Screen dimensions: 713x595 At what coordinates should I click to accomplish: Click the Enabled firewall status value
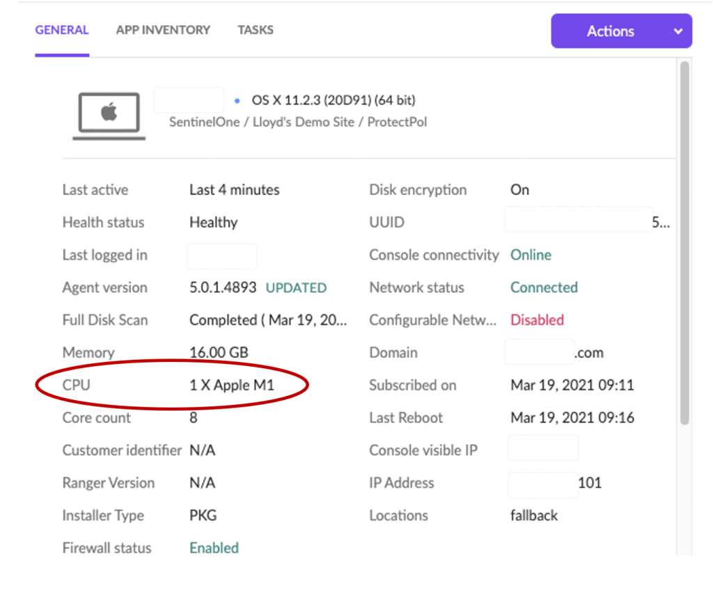tap(214, 548)
